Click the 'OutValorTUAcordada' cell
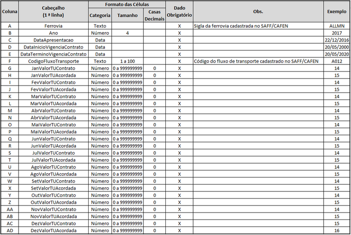This screenshot has width=351, height=235. point(53,202)
